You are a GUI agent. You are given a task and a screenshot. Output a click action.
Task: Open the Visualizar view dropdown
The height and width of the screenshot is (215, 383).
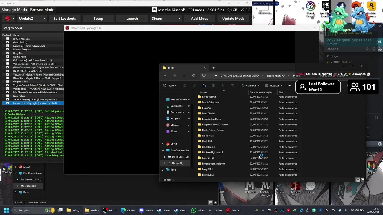pos(273,85)
